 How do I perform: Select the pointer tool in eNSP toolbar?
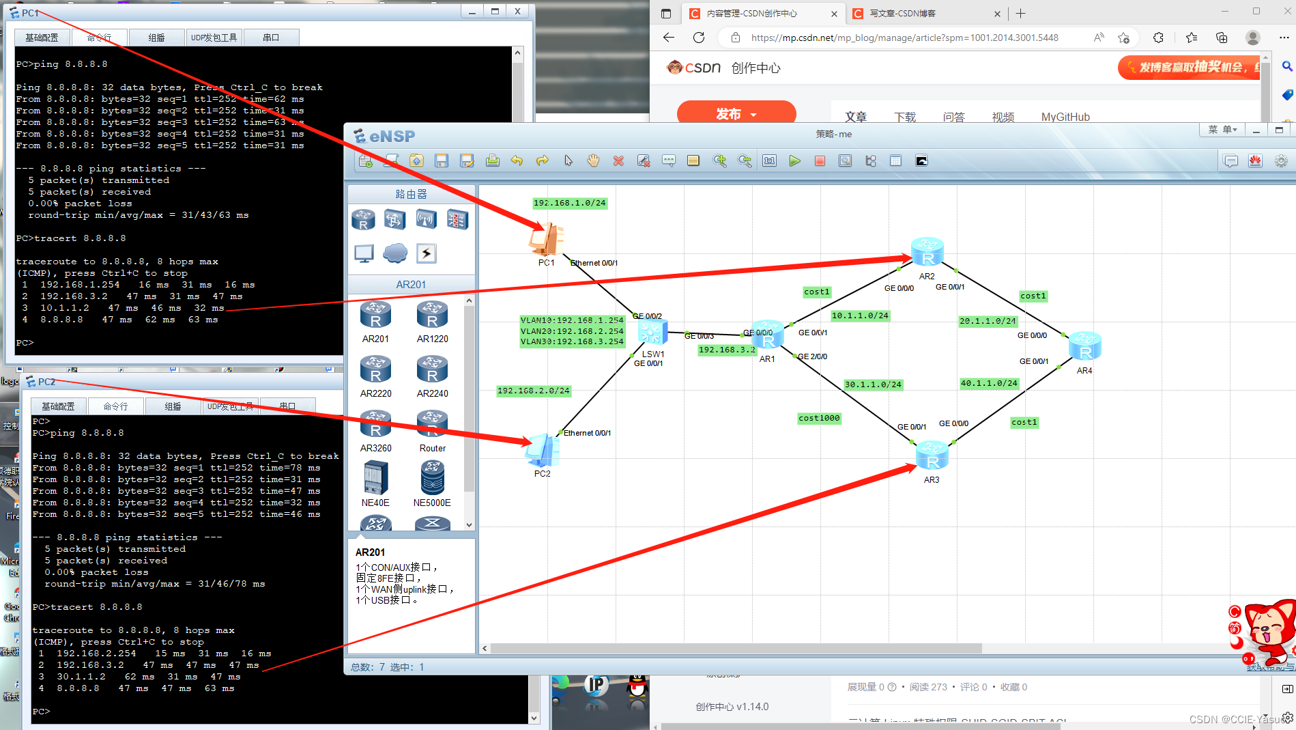(568, 161)
